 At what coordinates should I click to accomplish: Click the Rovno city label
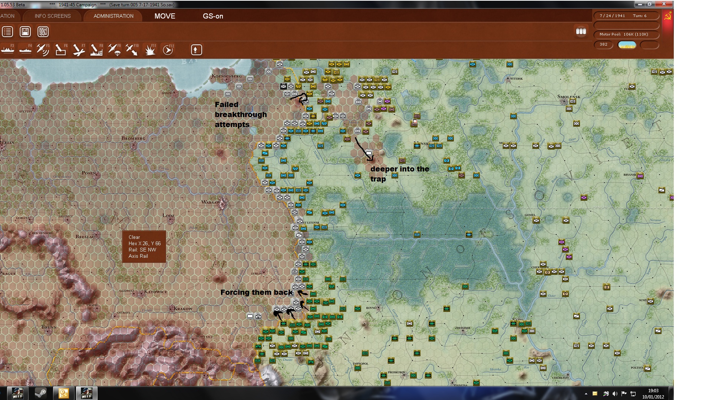click(x=371, y=308)
